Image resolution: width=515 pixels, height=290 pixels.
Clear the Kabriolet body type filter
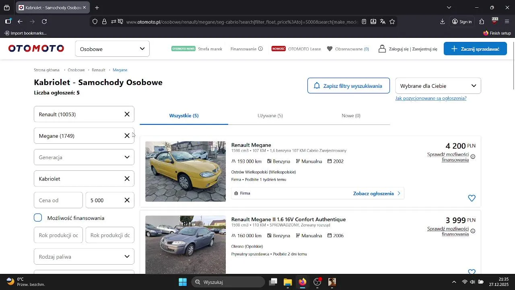click(x=127, y=179)
